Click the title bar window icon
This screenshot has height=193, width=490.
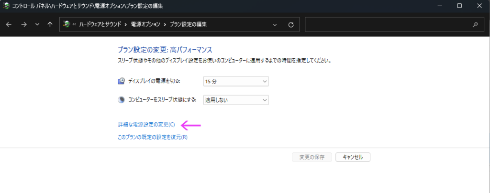click(6, 6)
